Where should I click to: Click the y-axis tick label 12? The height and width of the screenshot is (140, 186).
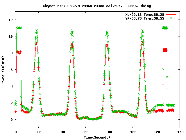10,20
